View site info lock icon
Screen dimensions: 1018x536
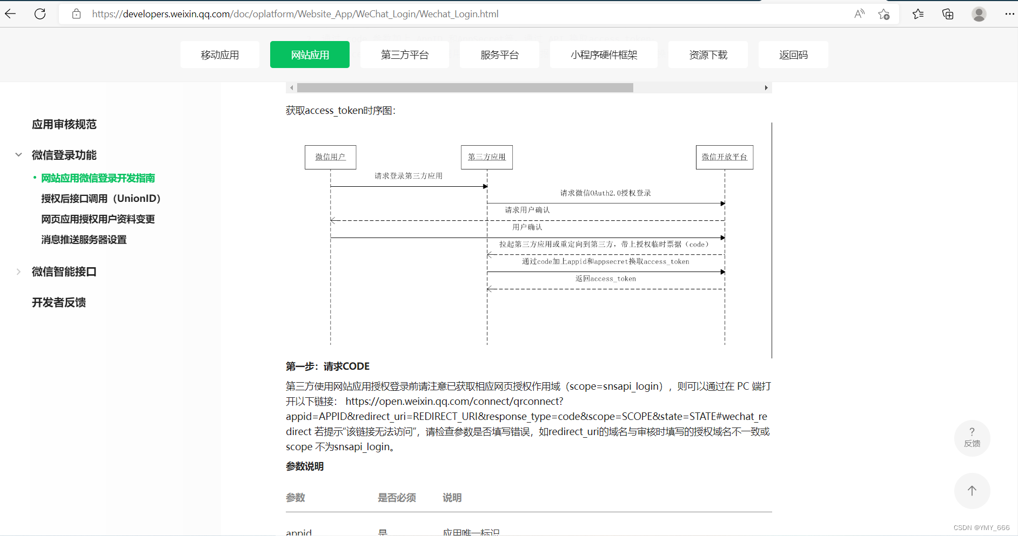(77, 14)
